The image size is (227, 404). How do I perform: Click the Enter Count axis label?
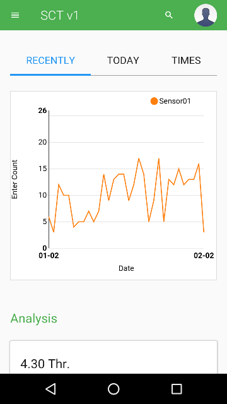pyautogui.click(x=15, y=179)
